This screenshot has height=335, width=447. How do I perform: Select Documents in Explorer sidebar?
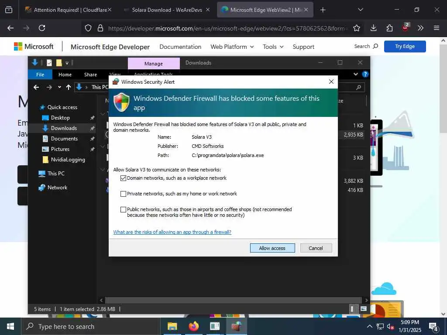64,139
